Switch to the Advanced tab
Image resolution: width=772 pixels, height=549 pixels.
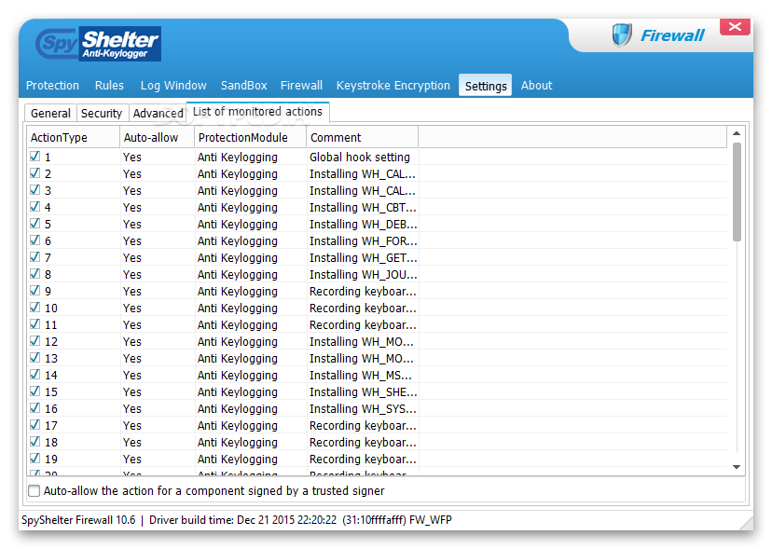[x=159, y=113]
